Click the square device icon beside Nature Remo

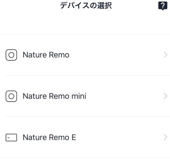click(x=11, y=55)
